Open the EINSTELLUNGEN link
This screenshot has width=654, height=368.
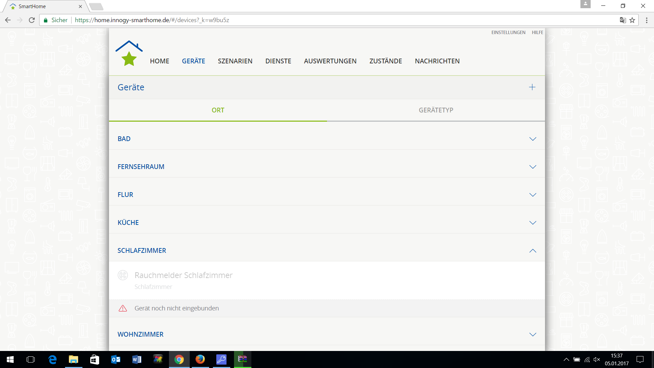coord(508,32)
